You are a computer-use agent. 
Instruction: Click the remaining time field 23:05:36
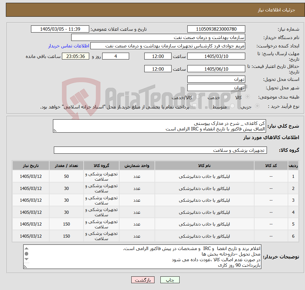76,56
